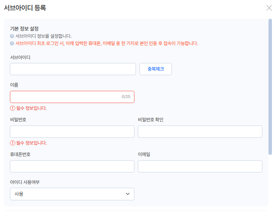Viewport: 275px width, 211px height.
Task: Click the 0/25 character counter
Action: (126, 97)
